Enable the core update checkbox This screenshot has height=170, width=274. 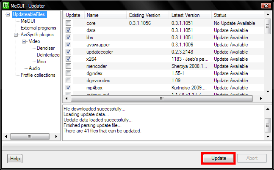[68, 23]
